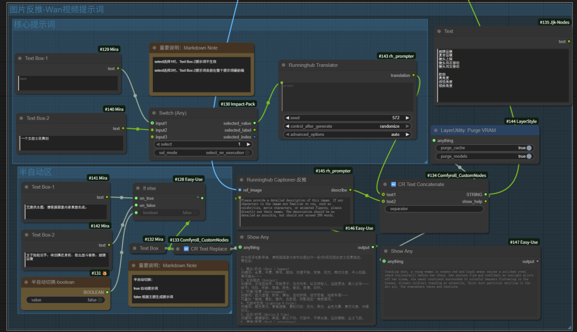
Task: Select the 核心提示词 group title
Action: (35, 24)
